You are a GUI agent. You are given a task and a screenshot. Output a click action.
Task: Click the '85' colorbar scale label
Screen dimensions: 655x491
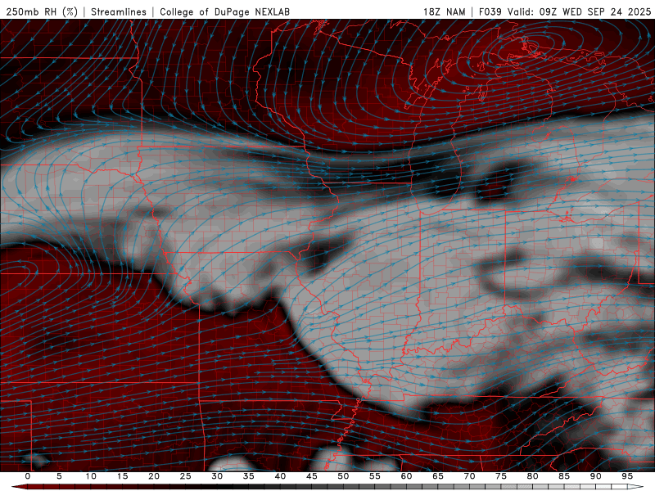pos(564,476)
